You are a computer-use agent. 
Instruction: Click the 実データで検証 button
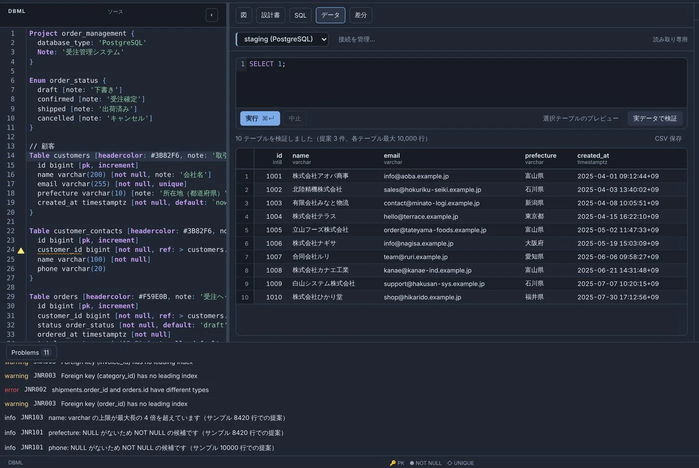655,118
